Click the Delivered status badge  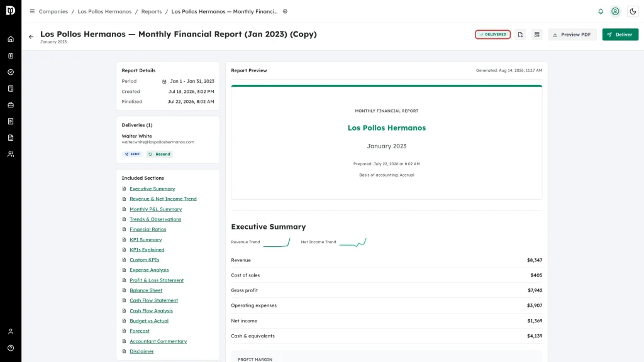point(493,35)
